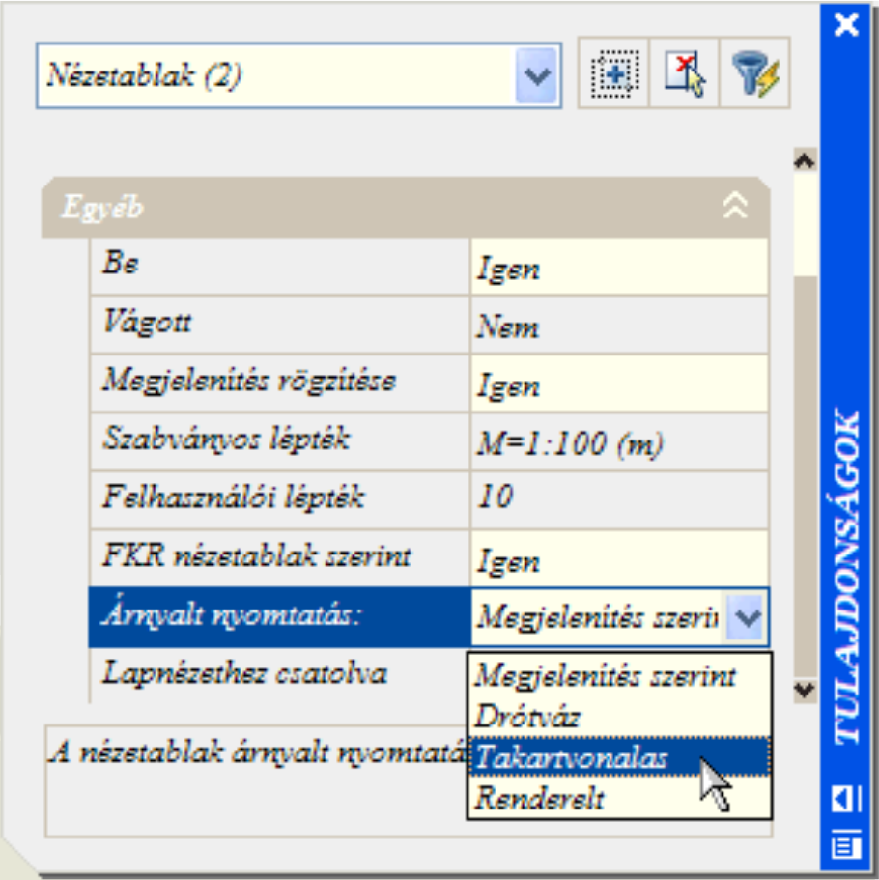Select the FKR nézetablak szerint label
The width and height of the screenshot is (879, 880).
tap(279, 558)
